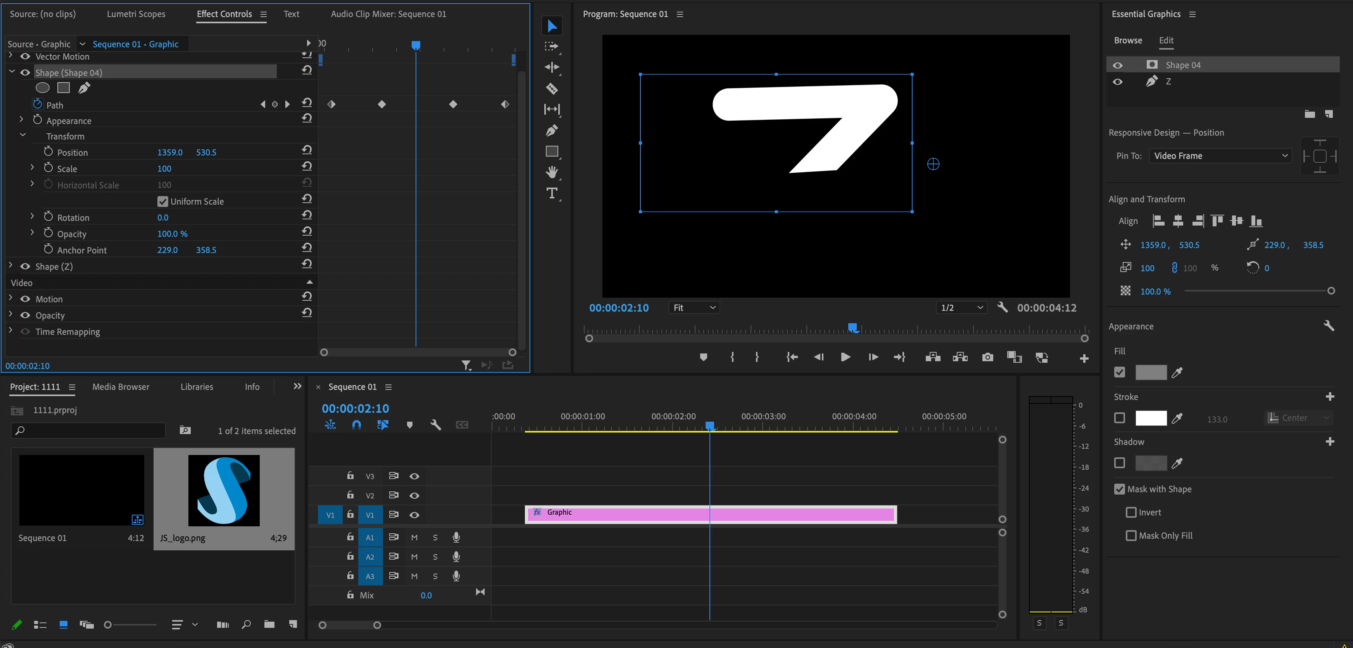Viewport: 1353px width, 648px height.
Task: Hide the Z layer in Essential Graphics
Action: tap(1117, 81)
